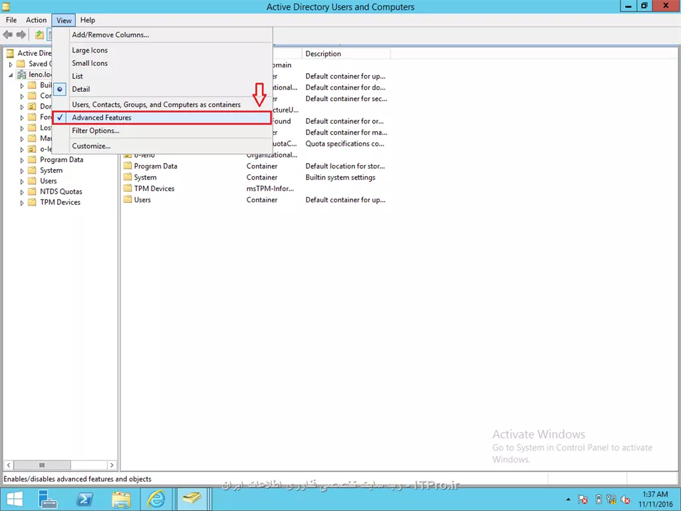Click the Program Data folder icon in the tree
Screen dimensions: 681x511
click(32, 160)
